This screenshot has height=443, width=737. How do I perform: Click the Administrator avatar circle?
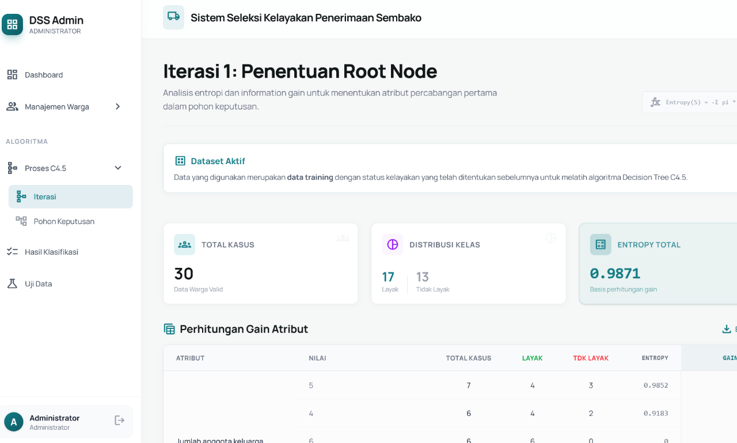tap(14, 422)
